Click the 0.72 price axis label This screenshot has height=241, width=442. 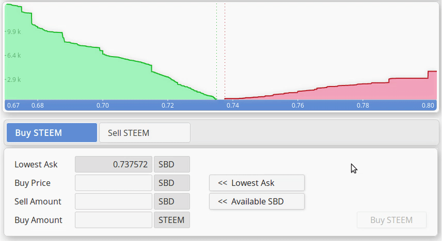click(x=168, y=106)
